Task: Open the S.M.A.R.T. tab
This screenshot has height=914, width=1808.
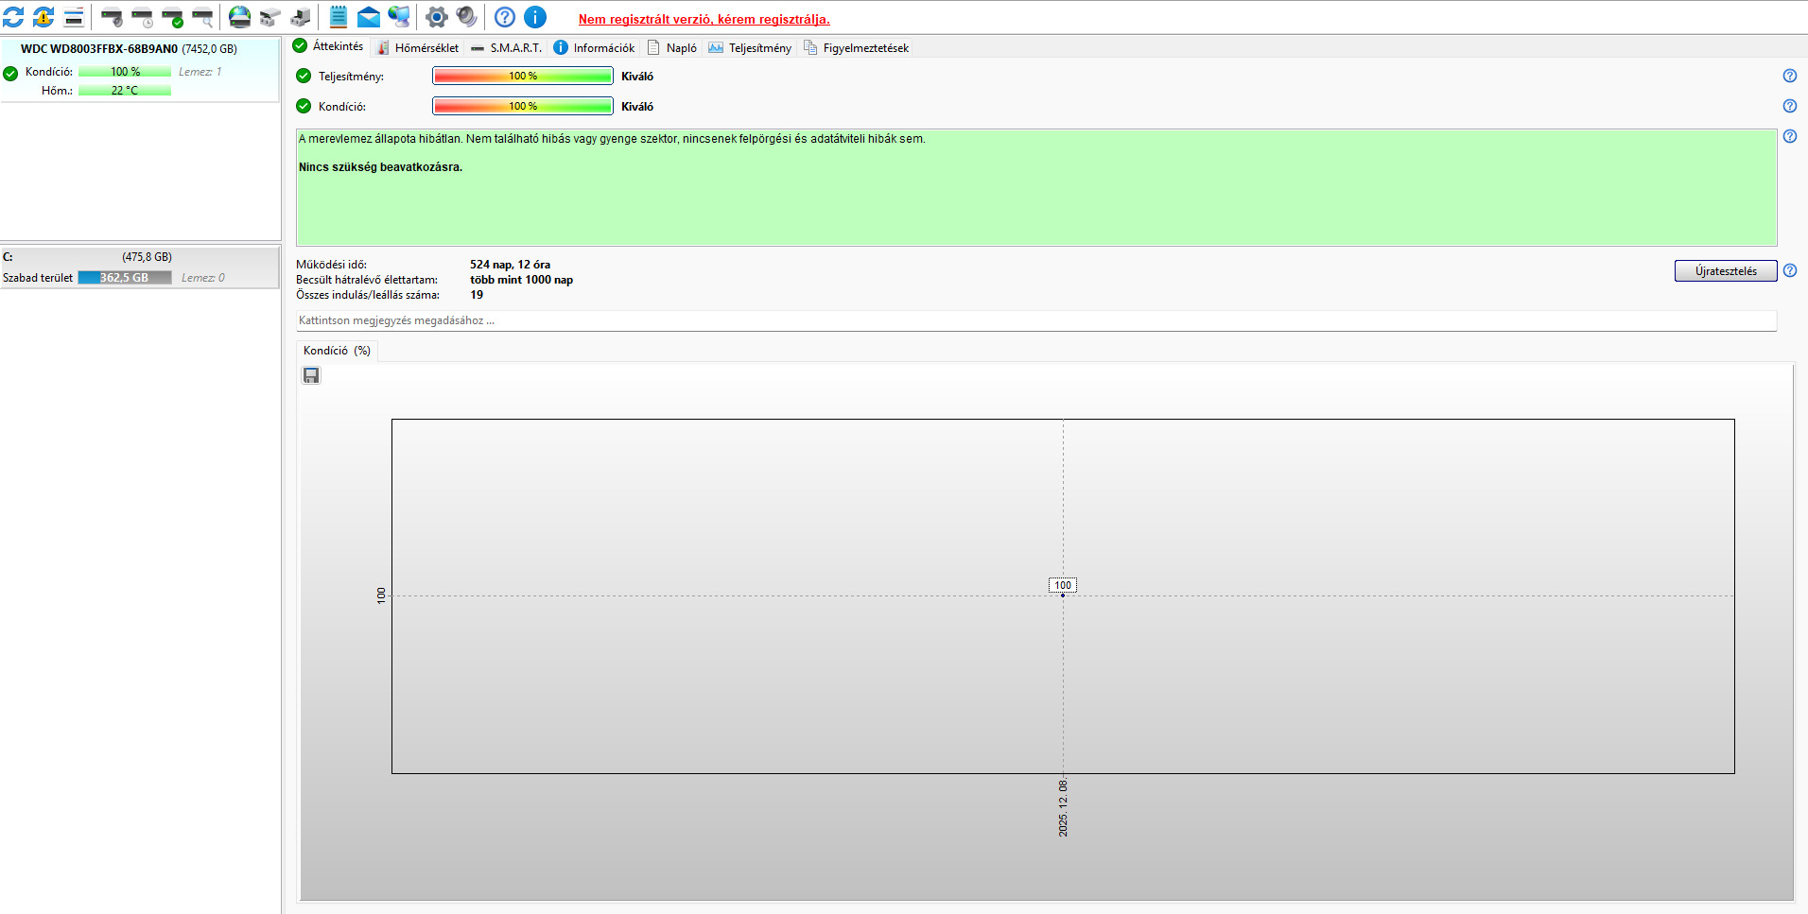Action: click(x=507, y=47)
